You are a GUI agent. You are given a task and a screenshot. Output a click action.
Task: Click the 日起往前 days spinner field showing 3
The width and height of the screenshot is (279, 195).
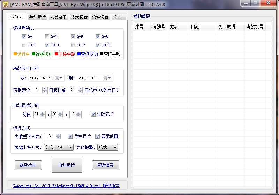coord(75,90)
